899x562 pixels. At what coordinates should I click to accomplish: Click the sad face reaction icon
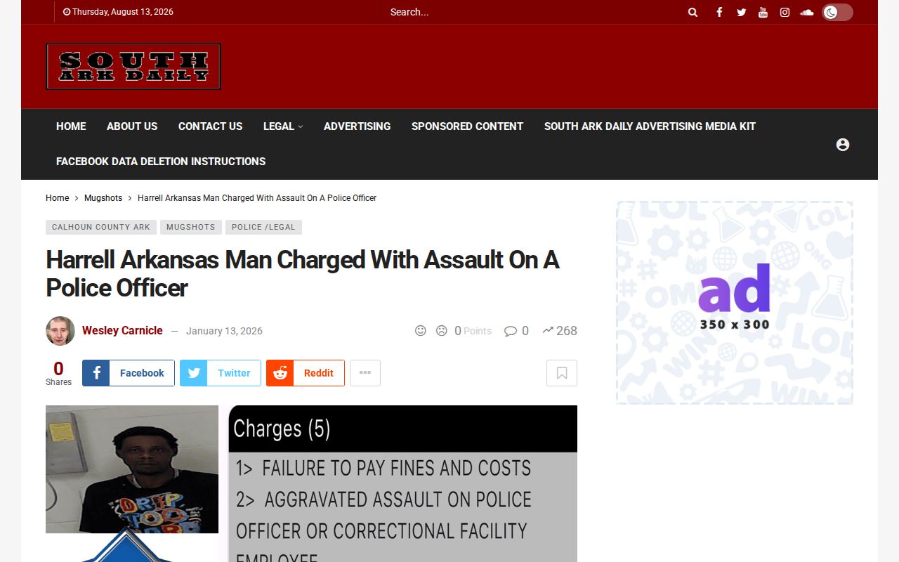coord(442,330)
